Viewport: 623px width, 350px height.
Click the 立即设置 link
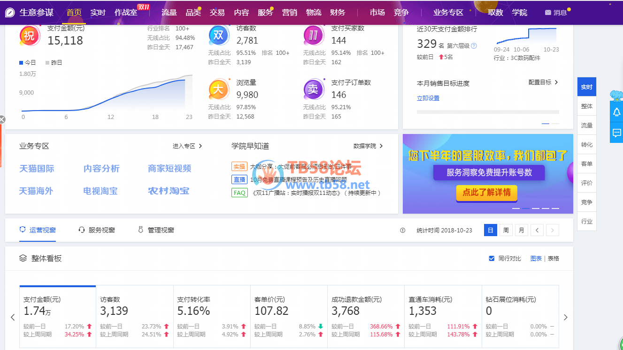(428, 98)
